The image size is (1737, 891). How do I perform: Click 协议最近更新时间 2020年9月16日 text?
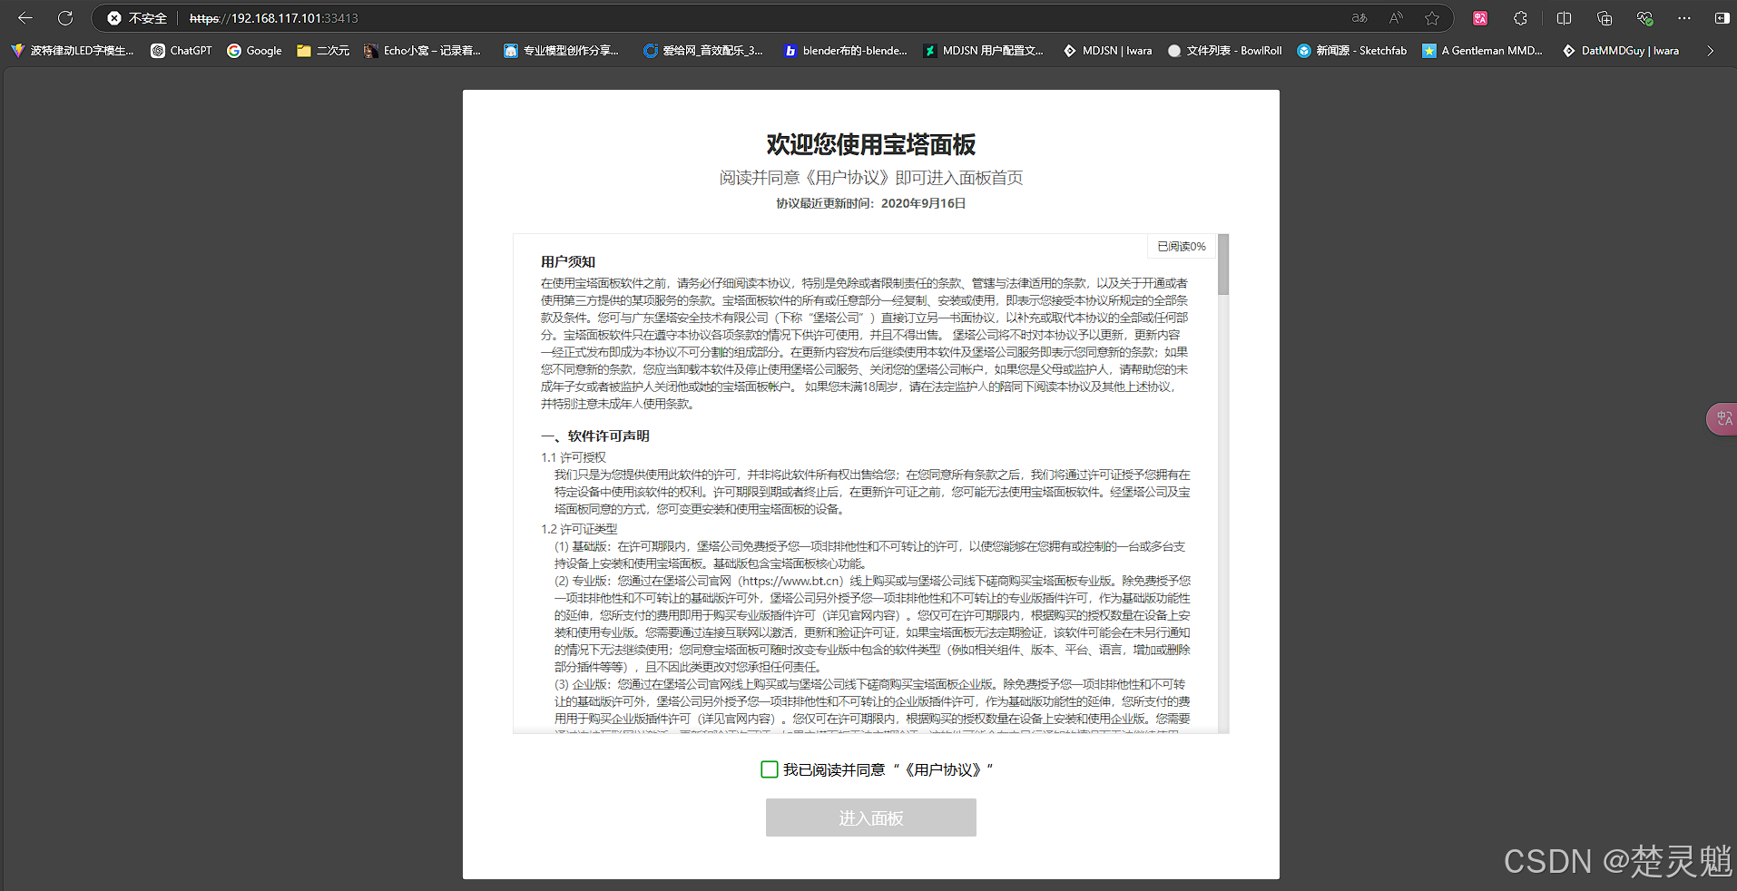tap(871, 203)
